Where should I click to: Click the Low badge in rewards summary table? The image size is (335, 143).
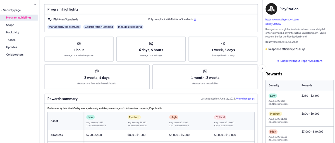tap(90, 117)
